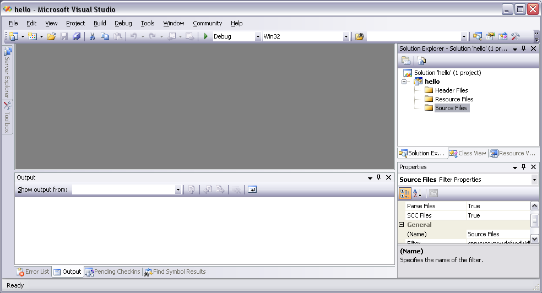
Task: Sort properties alphabetically with A-Z icon
Action: (x=418, y=193)
